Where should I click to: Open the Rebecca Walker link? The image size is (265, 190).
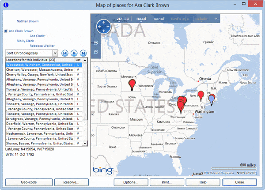[x=42, y=46]
